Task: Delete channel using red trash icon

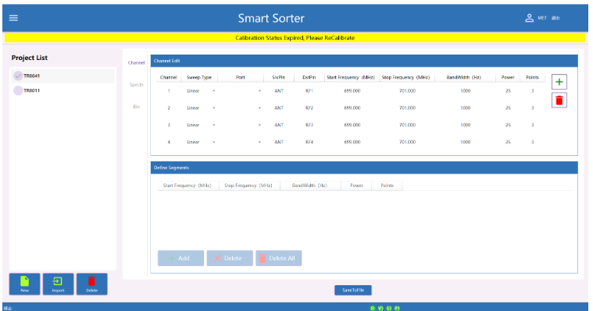Action: 559,100
